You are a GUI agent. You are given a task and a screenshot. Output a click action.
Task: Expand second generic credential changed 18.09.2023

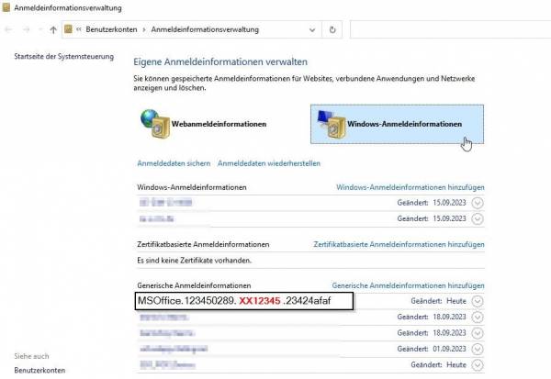tap(478, 333)
